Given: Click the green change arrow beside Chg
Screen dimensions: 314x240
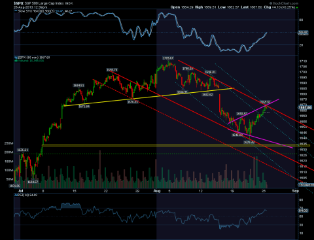Looking at the screenshot, I should click(x=297, y=7).
